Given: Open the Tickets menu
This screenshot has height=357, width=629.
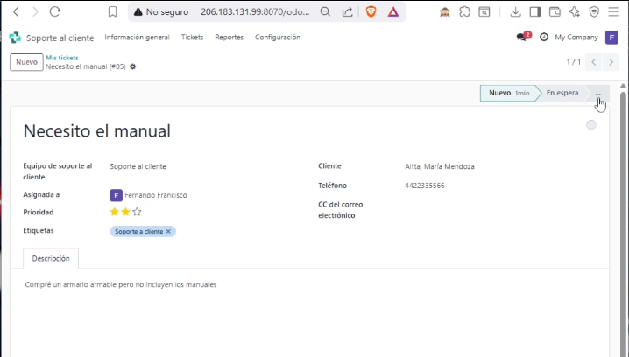Looking at the screenshot, I should (x=192, y=38).
